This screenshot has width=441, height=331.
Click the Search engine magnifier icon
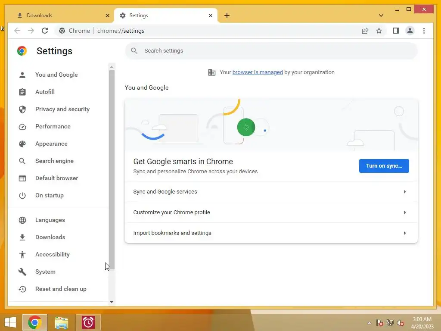click(22, 161)
